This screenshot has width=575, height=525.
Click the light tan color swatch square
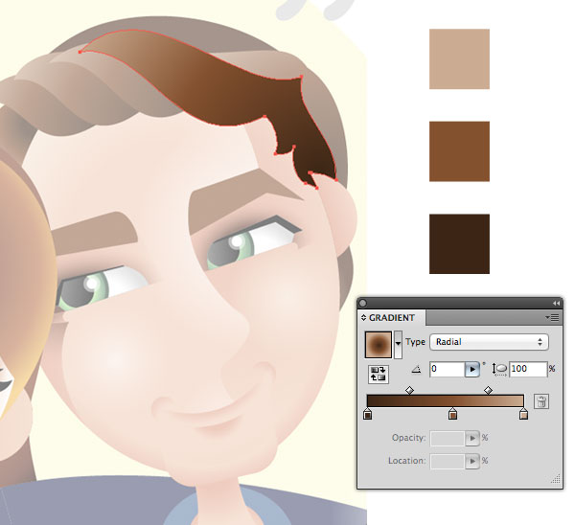(x=459, y=59)
